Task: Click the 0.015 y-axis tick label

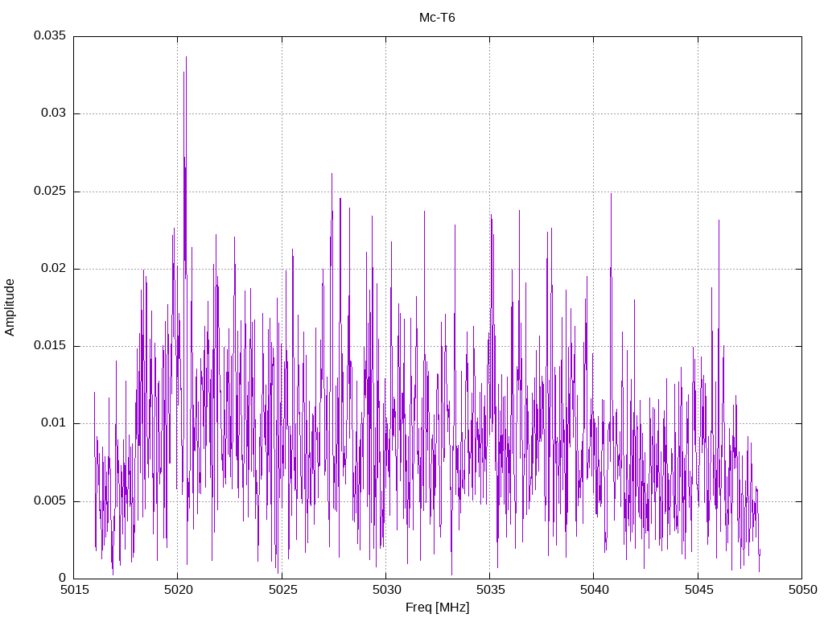Action: [49, 346]
